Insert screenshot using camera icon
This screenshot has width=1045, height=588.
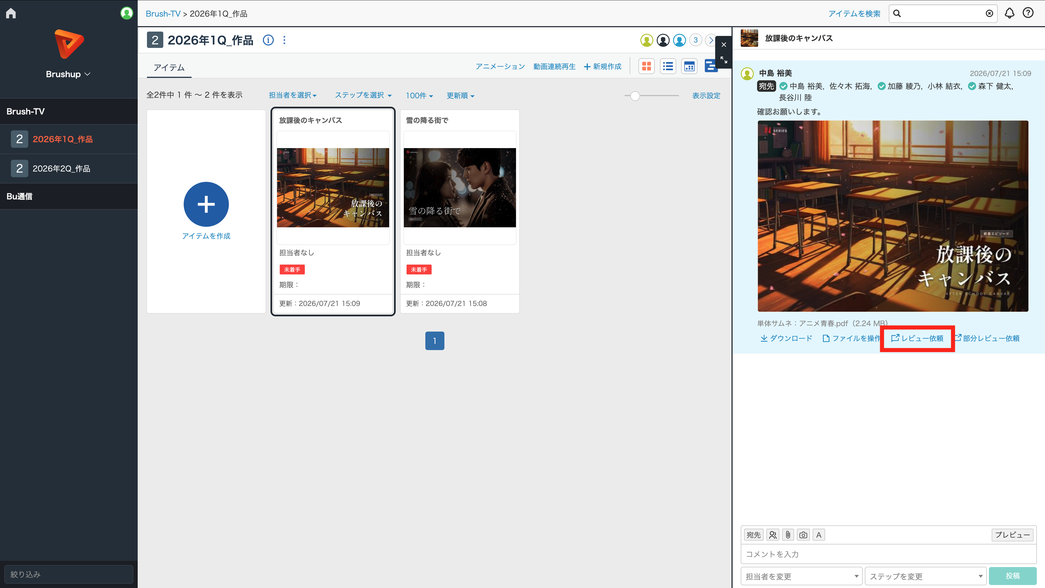tap(803, 535)
